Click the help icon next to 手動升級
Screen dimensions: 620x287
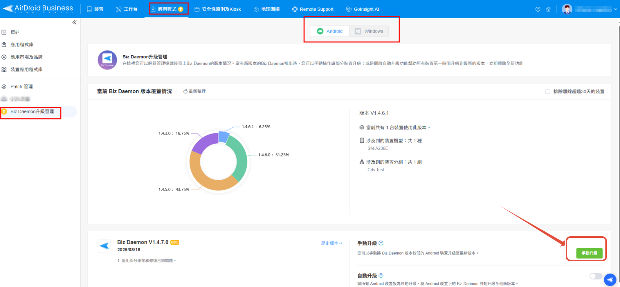(x=381, y=243)
